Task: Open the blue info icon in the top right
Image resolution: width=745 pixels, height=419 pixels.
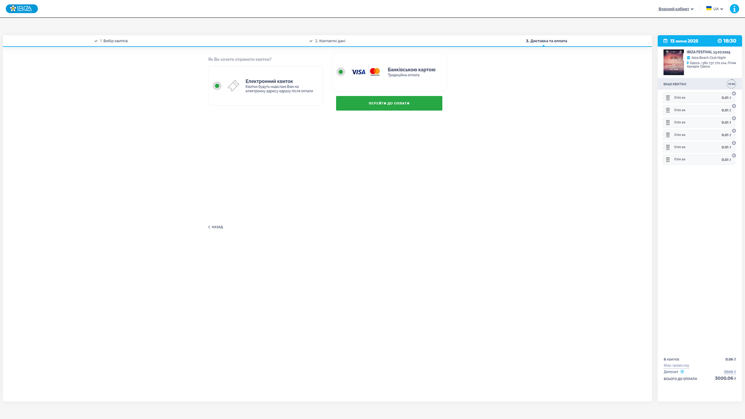Action: 734,9
